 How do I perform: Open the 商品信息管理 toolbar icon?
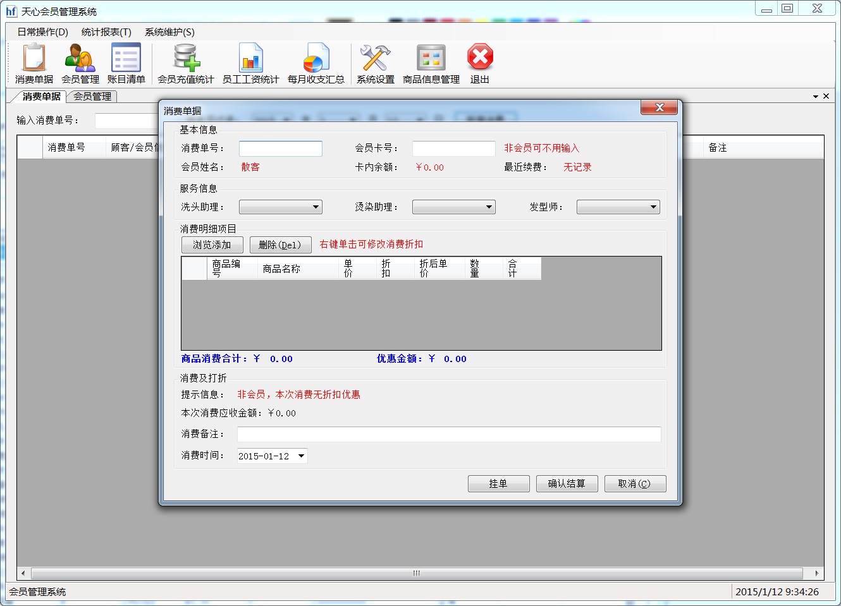tap(431, 64)
